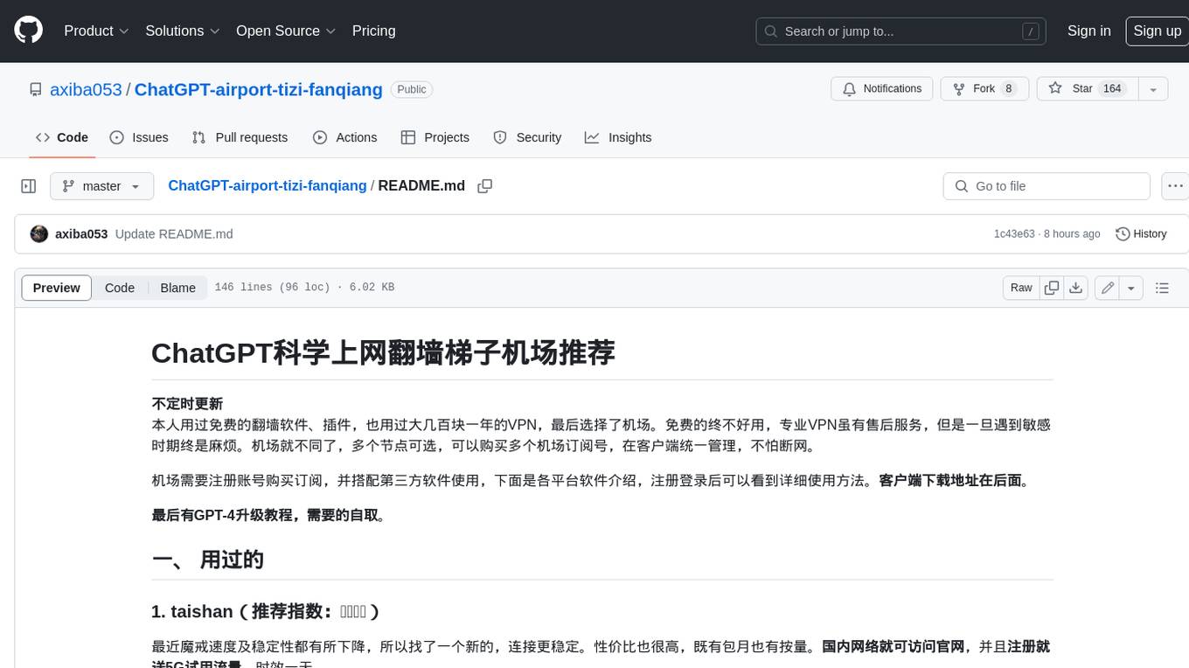Click the Public repository badge
The width and height of the screenshot is (1189, 668).
[412, 89]
